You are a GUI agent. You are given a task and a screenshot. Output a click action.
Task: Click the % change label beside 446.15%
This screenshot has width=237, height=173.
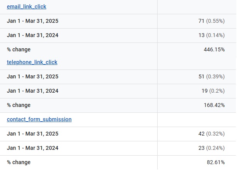tap(18, 49)
